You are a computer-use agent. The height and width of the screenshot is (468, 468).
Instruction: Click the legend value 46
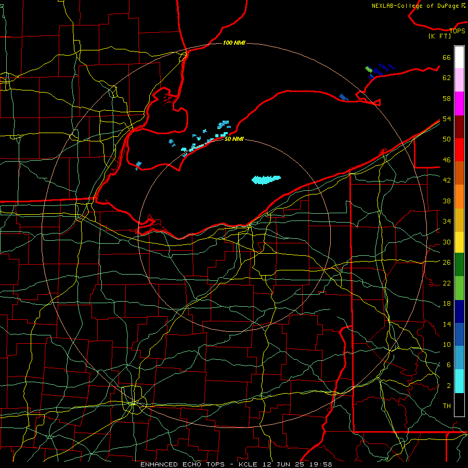point(447,160)
